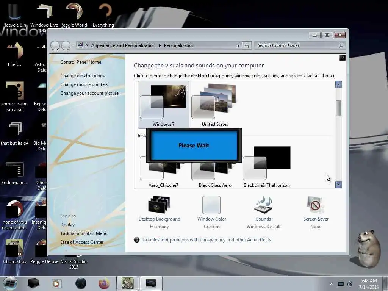Image resolution: width=388 pixels, height=291 pixels.
Task: Click the Windows Start orb
Action: point(10,283)
